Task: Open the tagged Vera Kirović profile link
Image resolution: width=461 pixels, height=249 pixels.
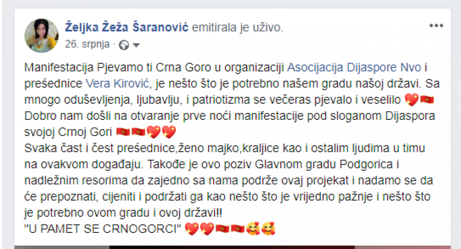Action: tap(118, 84)
